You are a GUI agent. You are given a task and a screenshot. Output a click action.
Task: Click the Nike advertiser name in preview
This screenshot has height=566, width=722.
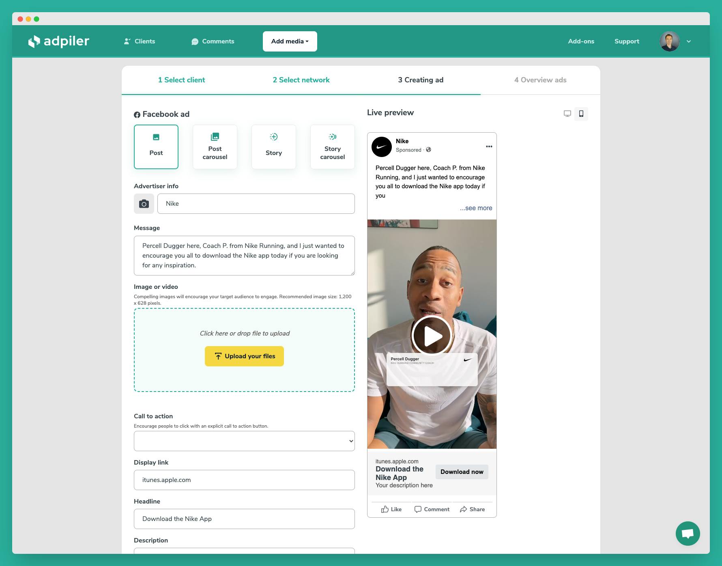[402, 141]
